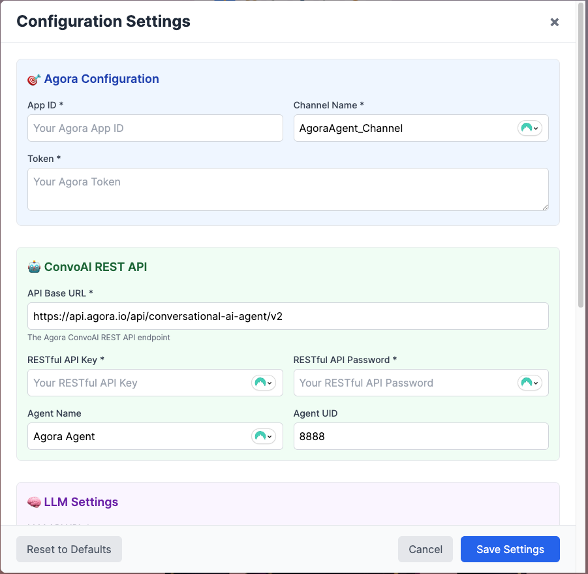The height and width of the screenshot is (574, 588).
Task: Cancel the configuration changes
Action: (426, 549)
